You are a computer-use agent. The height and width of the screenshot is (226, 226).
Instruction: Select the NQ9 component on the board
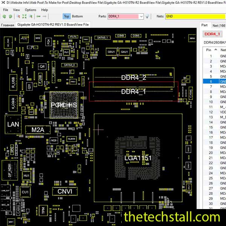54,140
